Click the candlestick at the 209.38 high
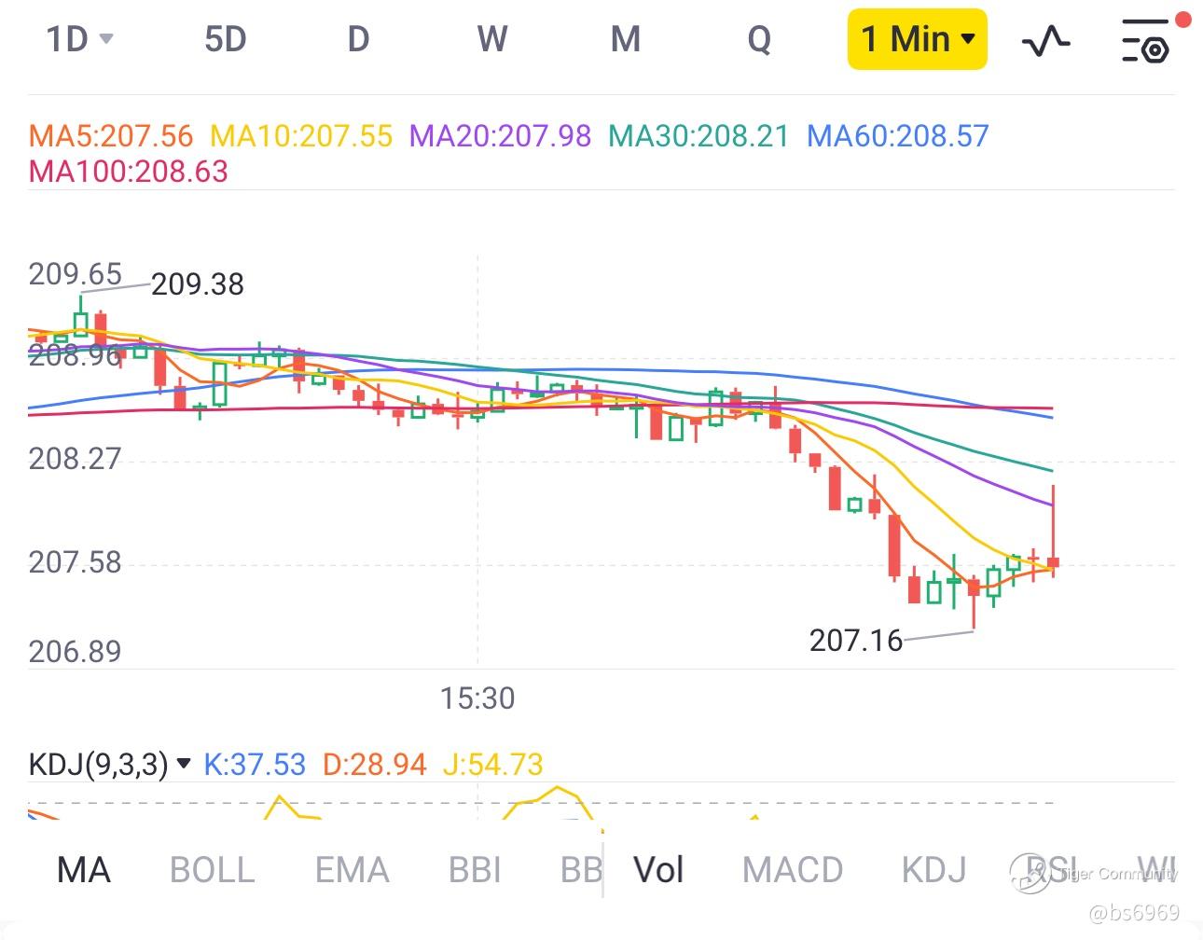Screen dimensions: 1203x940 [81, 317]
